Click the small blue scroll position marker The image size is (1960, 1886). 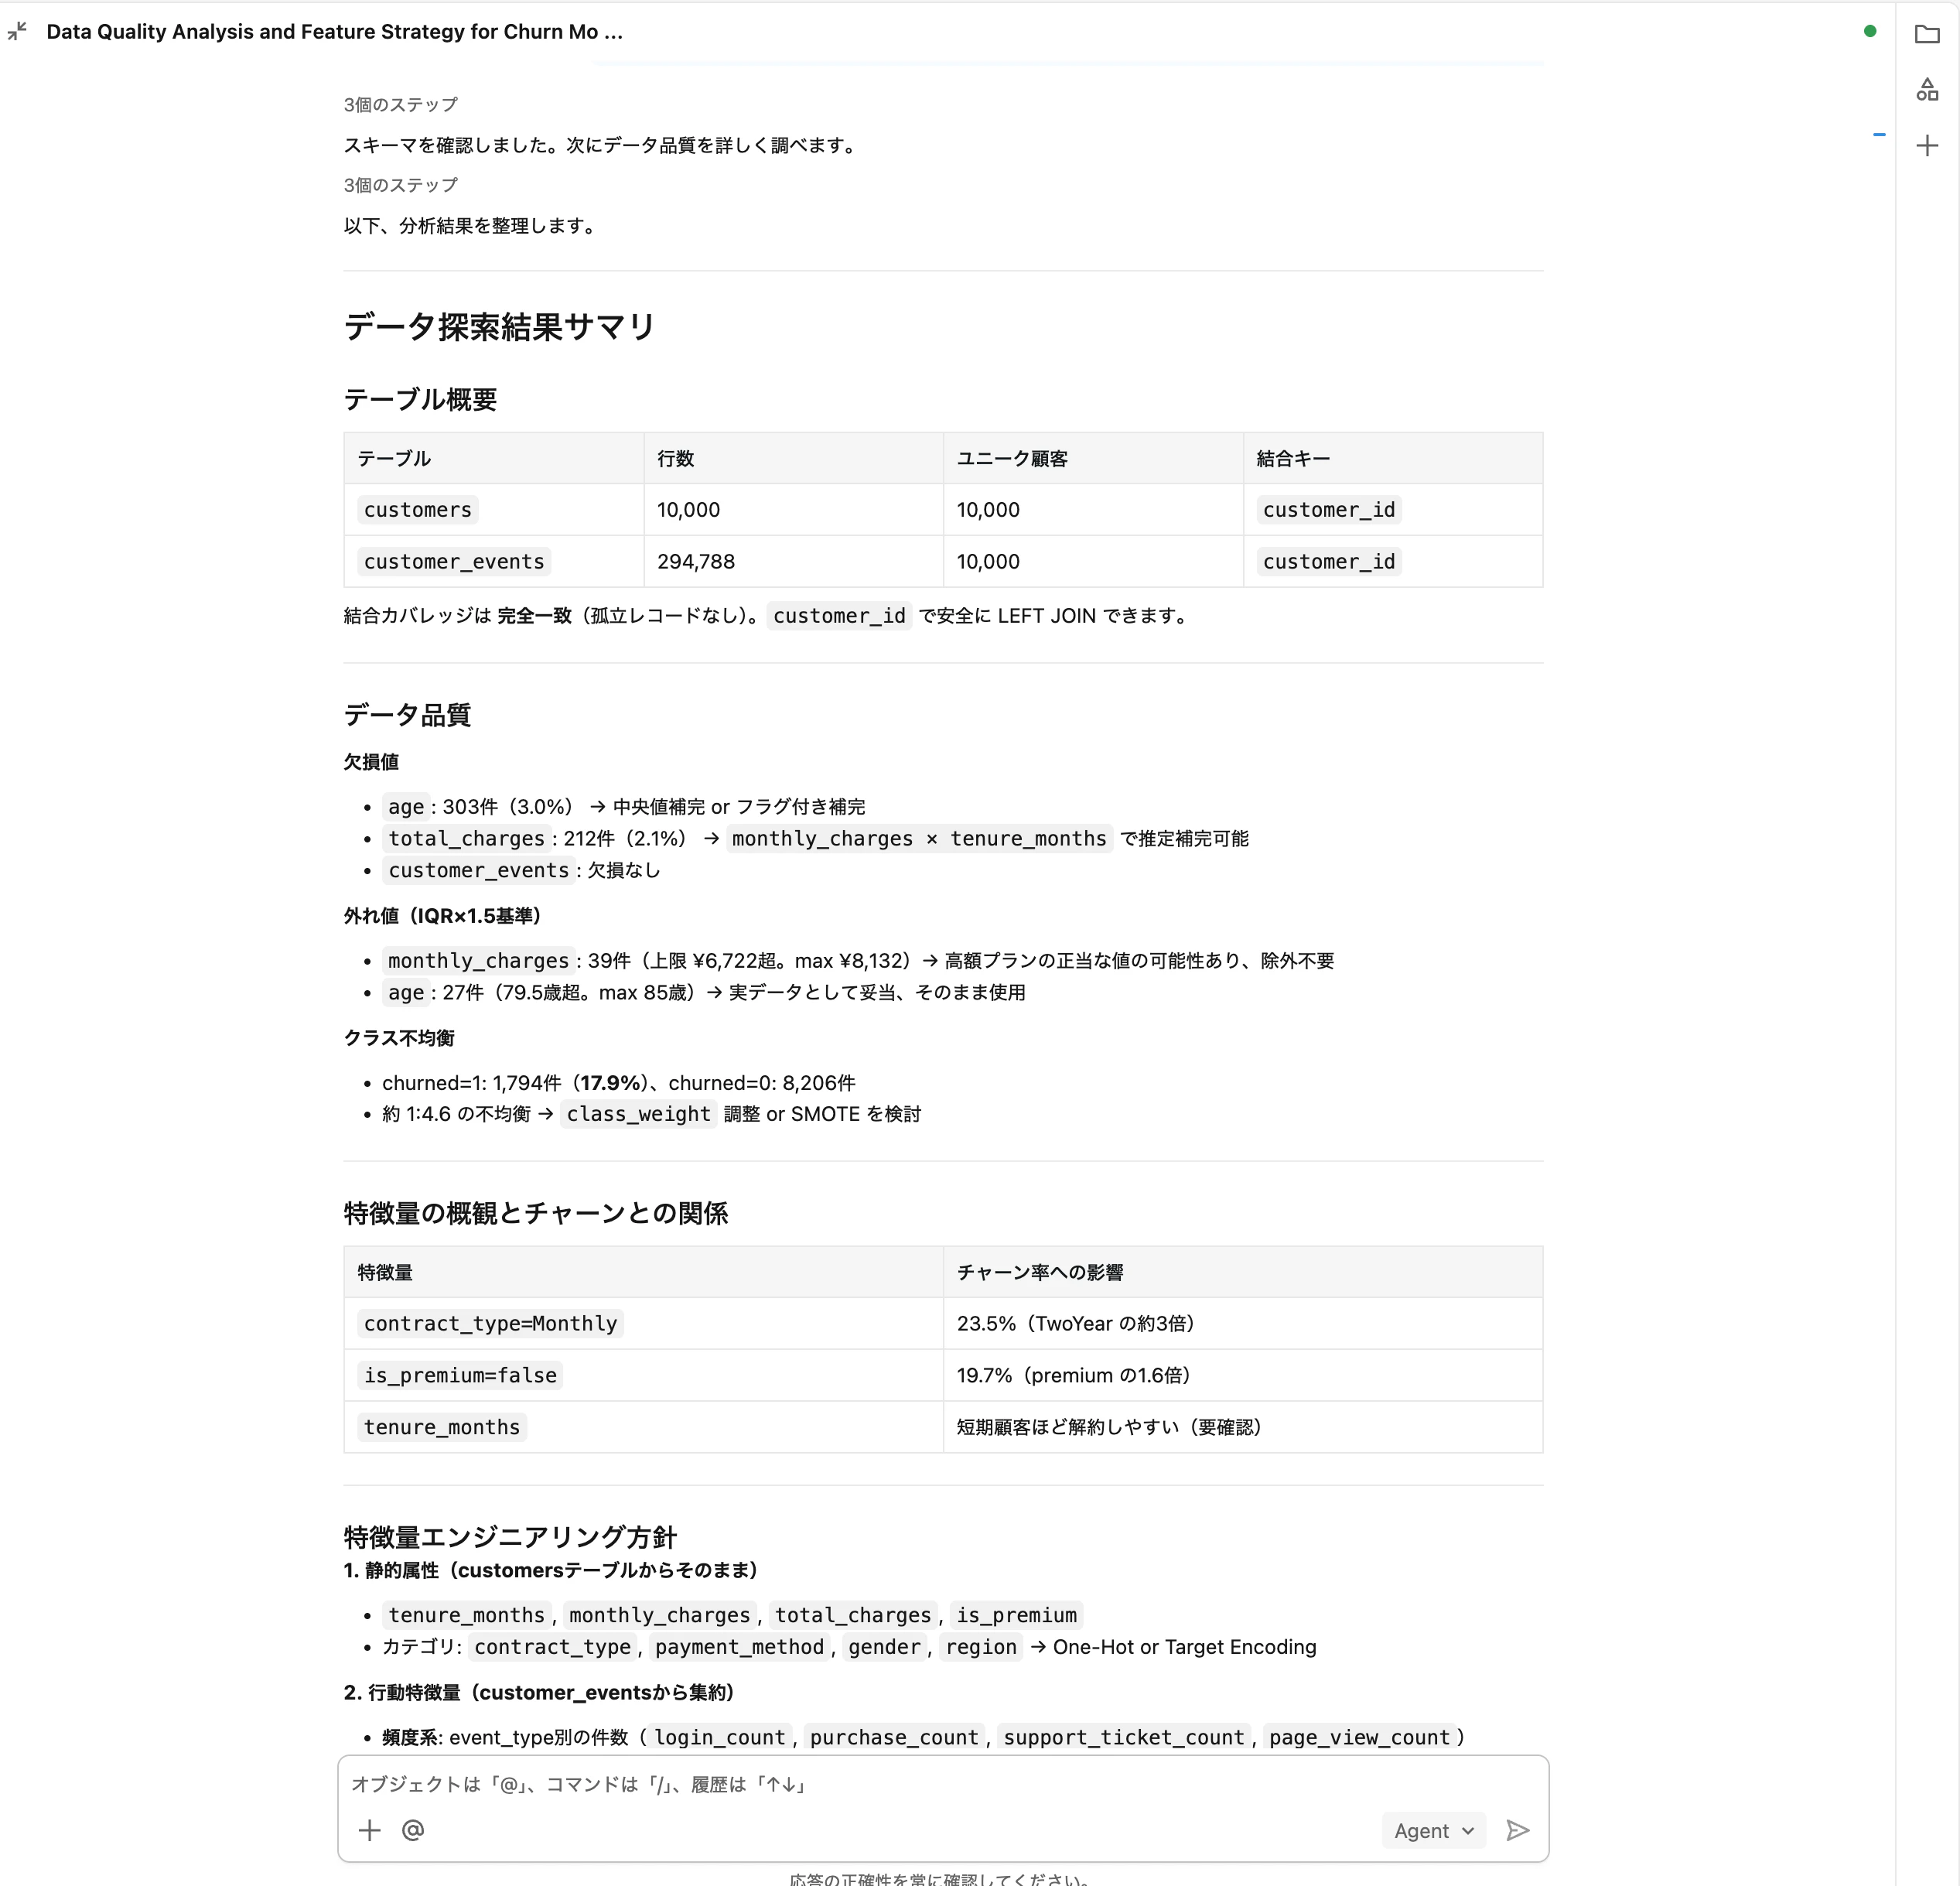tap(1879, 134)
